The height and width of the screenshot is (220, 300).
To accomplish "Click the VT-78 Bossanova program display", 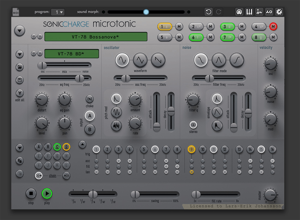I will point(96,37).
